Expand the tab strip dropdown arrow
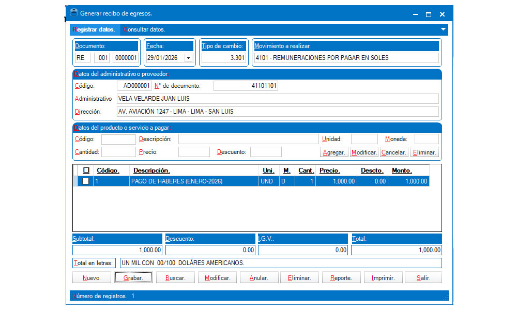 [443, 29]
